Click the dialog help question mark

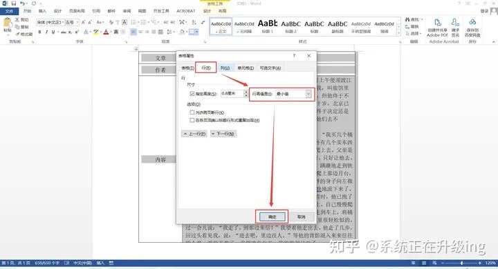coord(294,56)
